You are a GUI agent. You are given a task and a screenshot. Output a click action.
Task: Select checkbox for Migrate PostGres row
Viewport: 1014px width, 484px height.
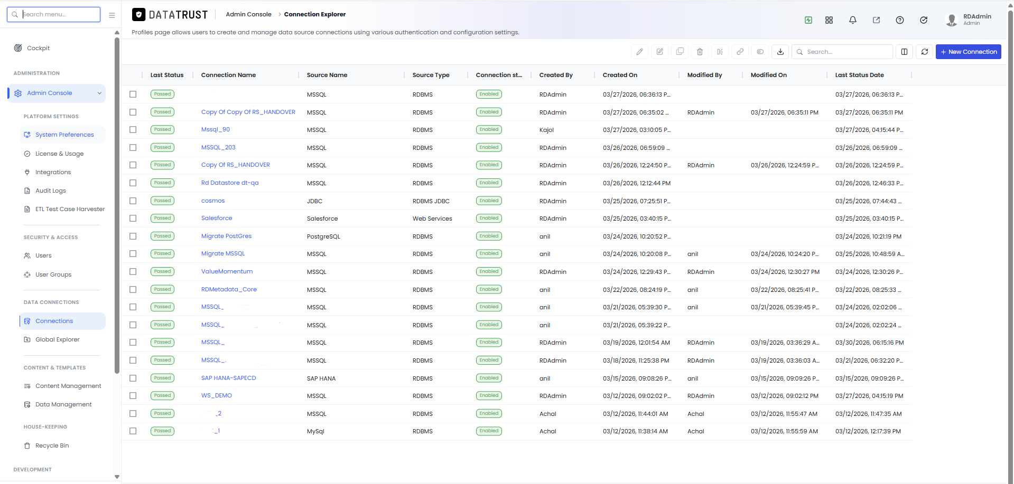point(133,236)
